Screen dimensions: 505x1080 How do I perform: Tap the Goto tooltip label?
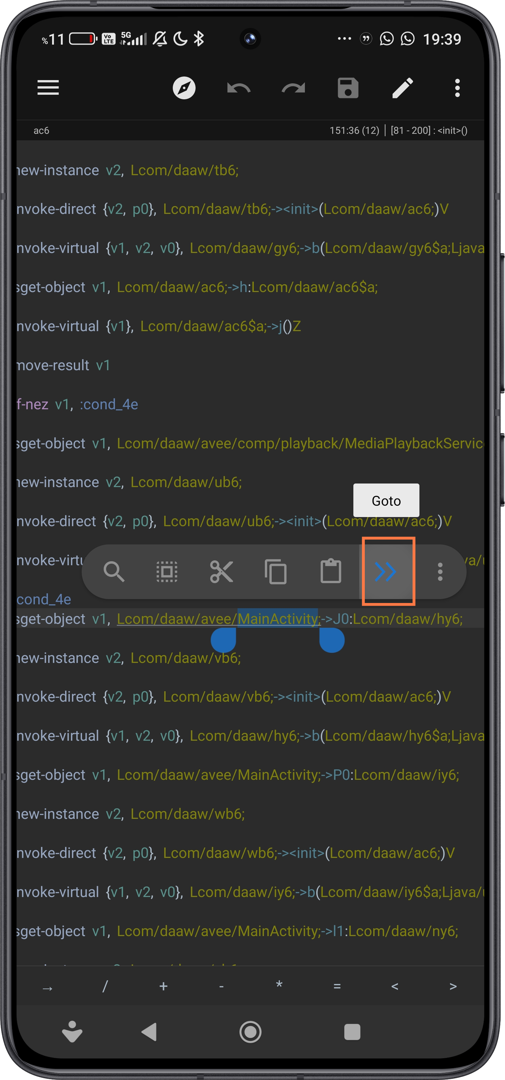click(x=386, y=500)
